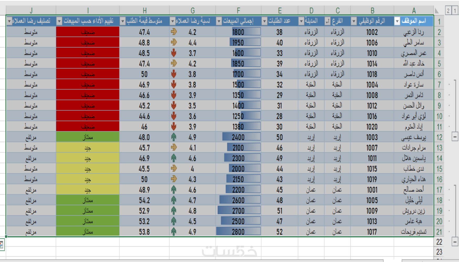Select the متوسط cell in هناء الحياري's row

(31, 179)
